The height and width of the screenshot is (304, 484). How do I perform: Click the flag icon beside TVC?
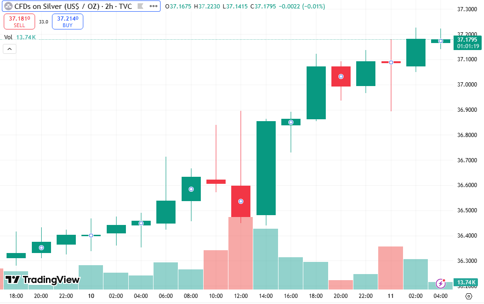[140, 6]
